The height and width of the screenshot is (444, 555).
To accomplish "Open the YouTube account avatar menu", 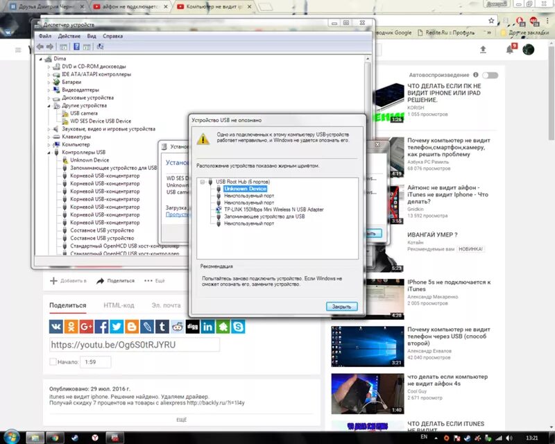I will (529, 49).
